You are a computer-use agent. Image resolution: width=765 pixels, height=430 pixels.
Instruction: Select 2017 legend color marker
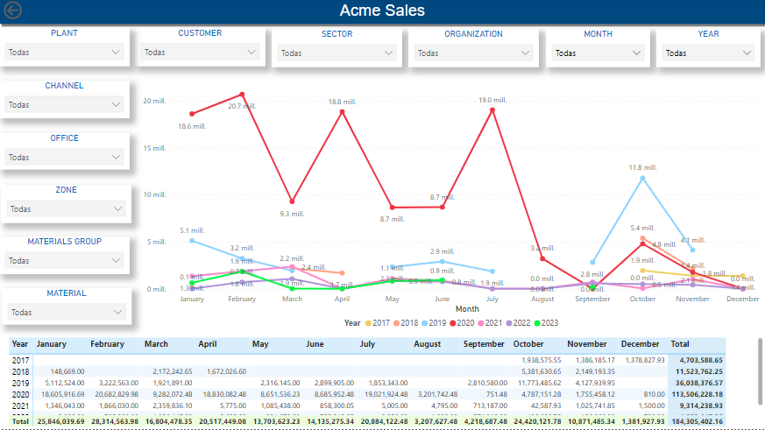pyautogui.click(x=368, y=323)
